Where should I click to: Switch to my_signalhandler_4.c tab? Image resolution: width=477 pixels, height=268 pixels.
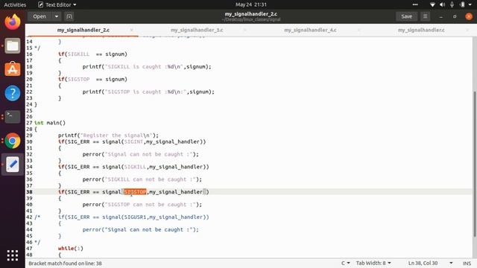point(310,30)
